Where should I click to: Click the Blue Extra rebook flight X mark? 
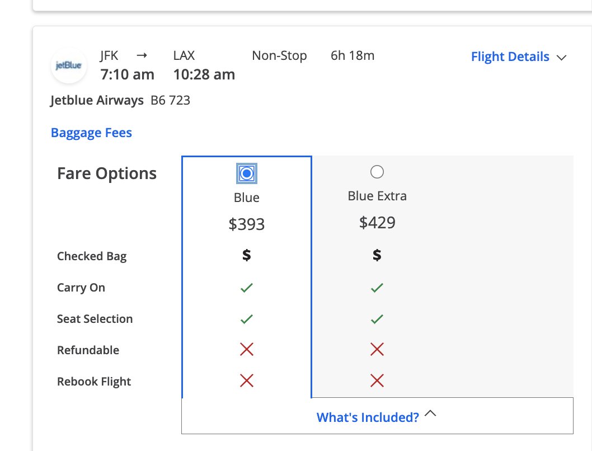pyautogui.click(x=377, y=381)
